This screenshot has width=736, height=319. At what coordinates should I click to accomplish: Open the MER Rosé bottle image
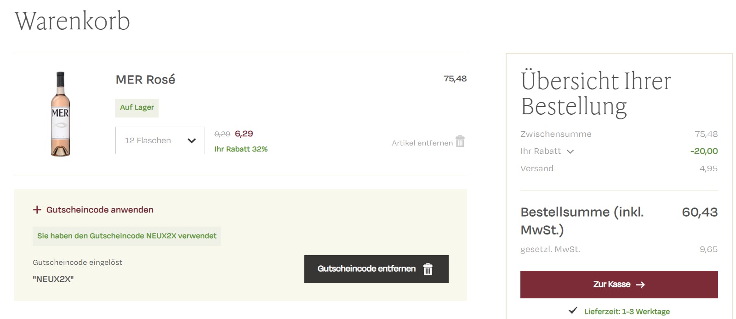coord(60,114)
